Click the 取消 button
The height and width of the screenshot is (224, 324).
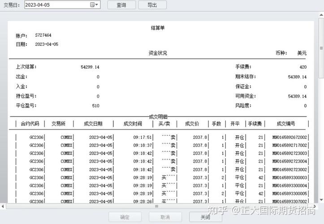coord(165,217)
